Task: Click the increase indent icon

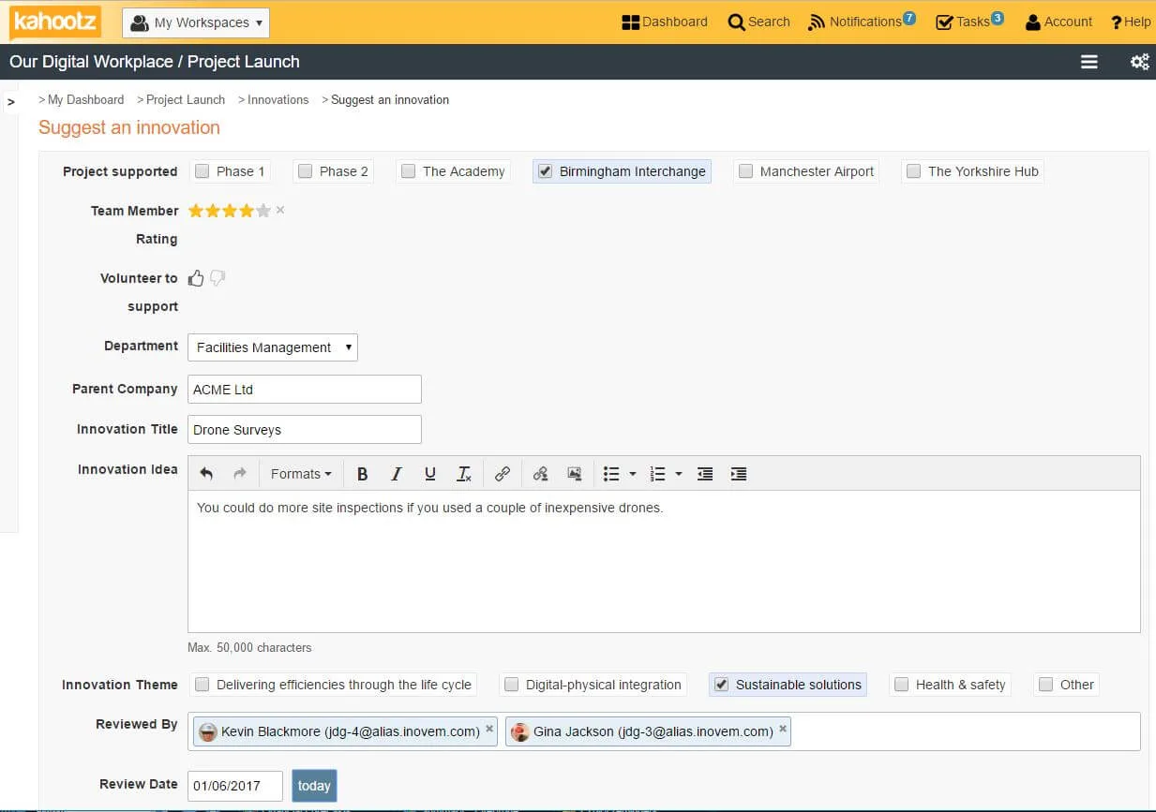Action: 739,474
